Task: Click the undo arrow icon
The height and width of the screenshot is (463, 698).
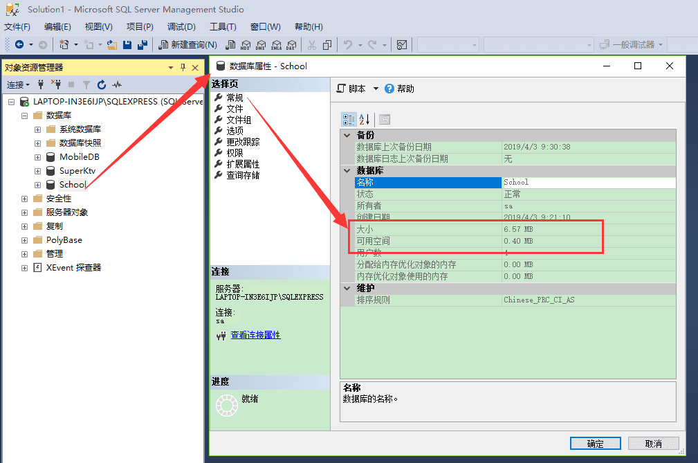Action: point(348,44)
